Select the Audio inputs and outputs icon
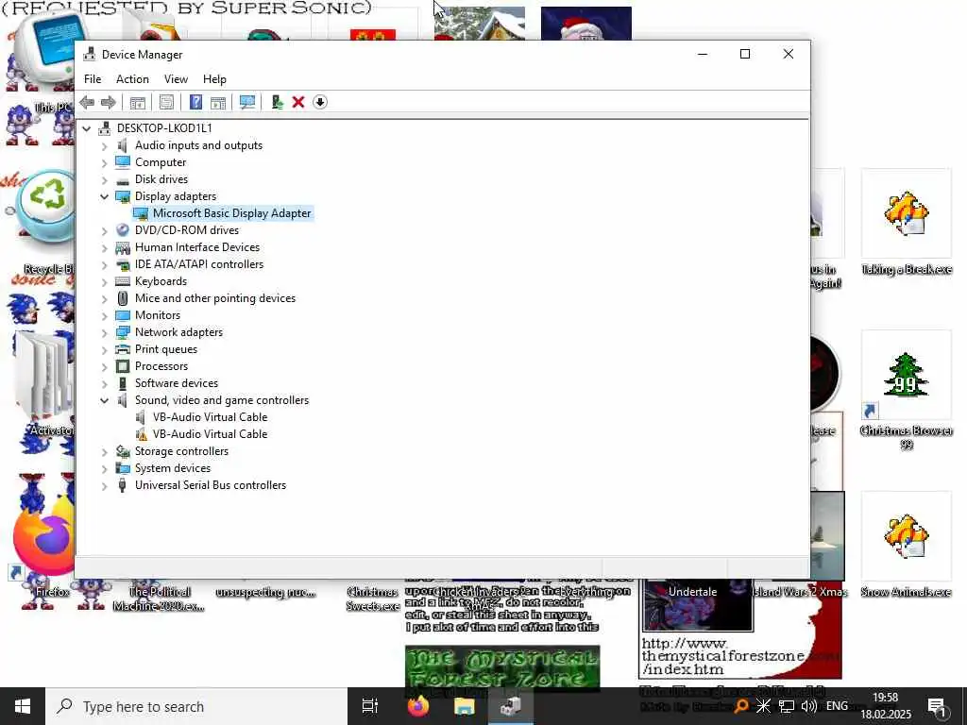Screen dimensions: 967x725 tap(123, 145)
